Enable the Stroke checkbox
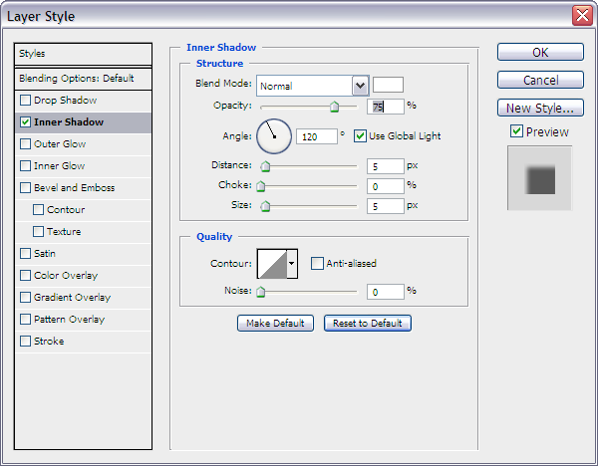 (x=25, y=341)
